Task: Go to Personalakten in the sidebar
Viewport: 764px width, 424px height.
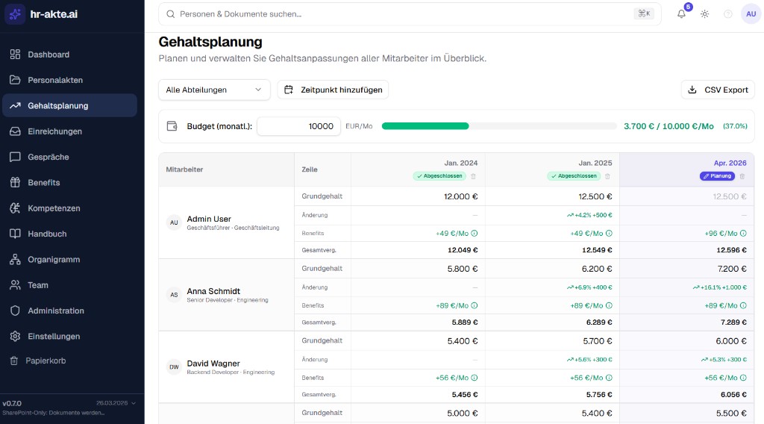Action: coord(55,80)
